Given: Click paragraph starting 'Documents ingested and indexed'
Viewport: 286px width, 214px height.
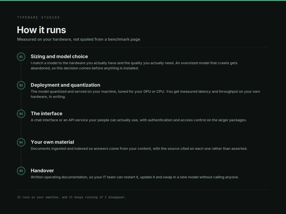Looking at the screenshot, I should tap(139, 149).
